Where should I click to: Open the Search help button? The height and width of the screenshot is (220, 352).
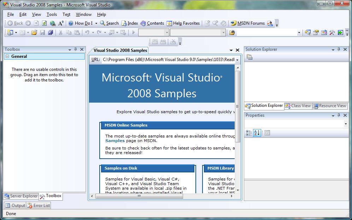(x=109, y=23)
